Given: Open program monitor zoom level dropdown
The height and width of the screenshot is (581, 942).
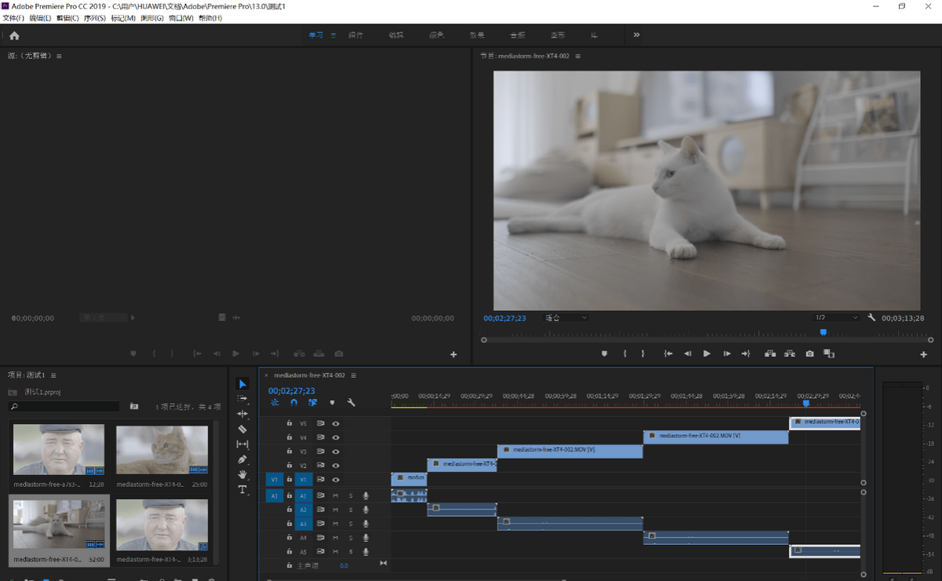Looking at the screenshot, I should [x=566, y=318].
